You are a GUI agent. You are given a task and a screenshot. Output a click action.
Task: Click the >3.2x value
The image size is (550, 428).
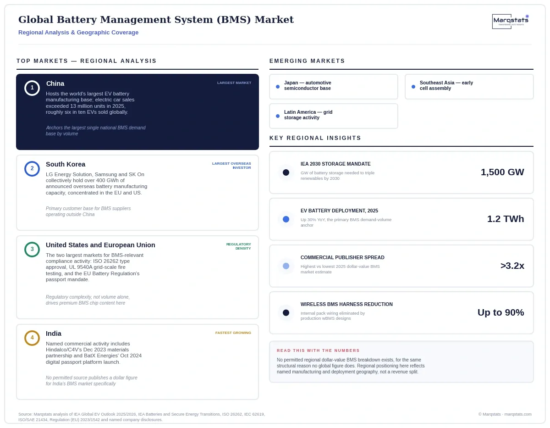point(512,266)
